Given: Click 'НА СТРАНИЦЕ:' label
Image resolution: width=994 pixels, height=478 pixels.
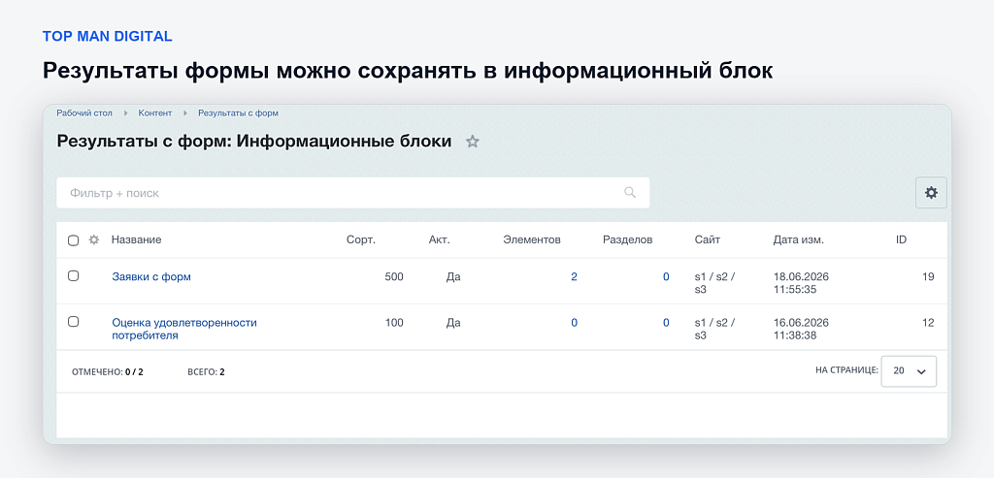Looking at the screenshot, I should coord(846,369).
